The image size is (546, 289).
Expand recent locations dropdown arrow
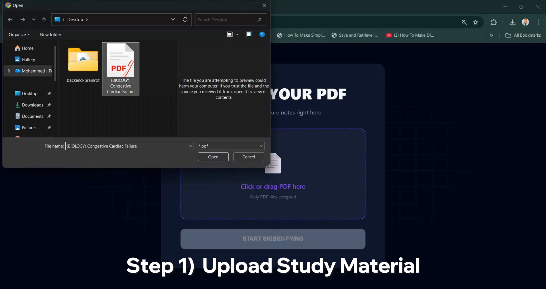(34, 20)
